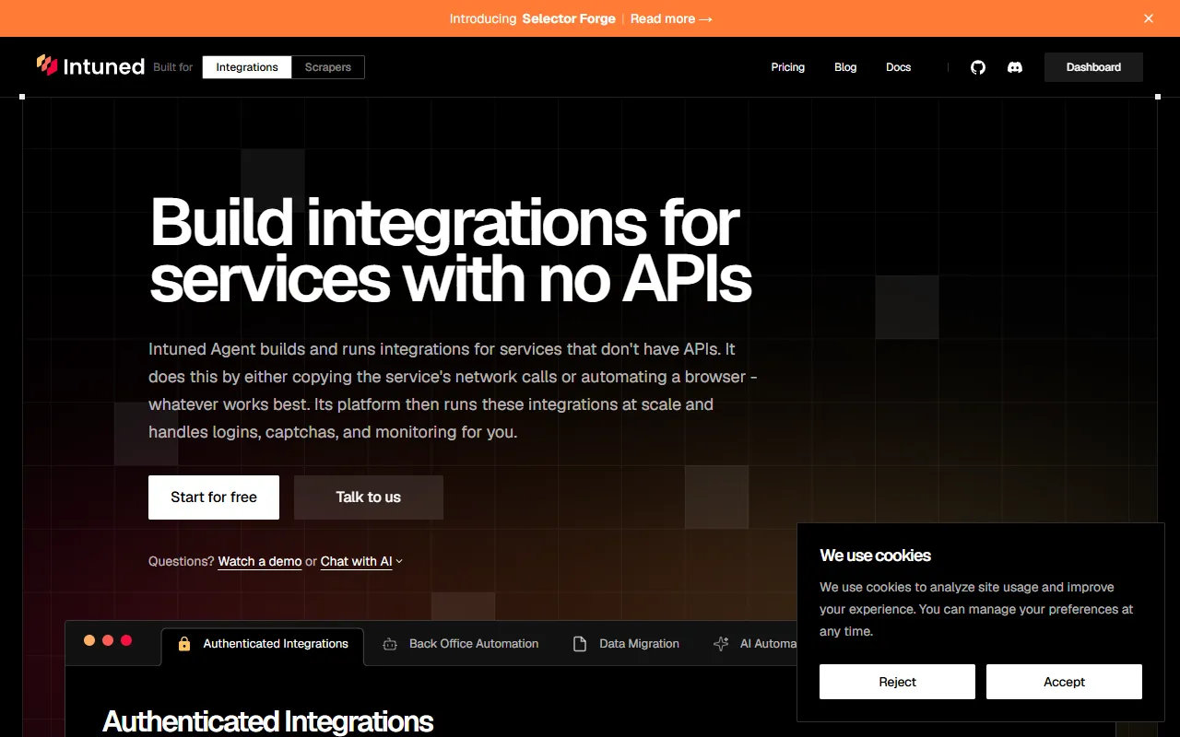This screenshot has height=737, width=1180.
Task: Click the Intuned logo in the header
Action: pos(90,66)
